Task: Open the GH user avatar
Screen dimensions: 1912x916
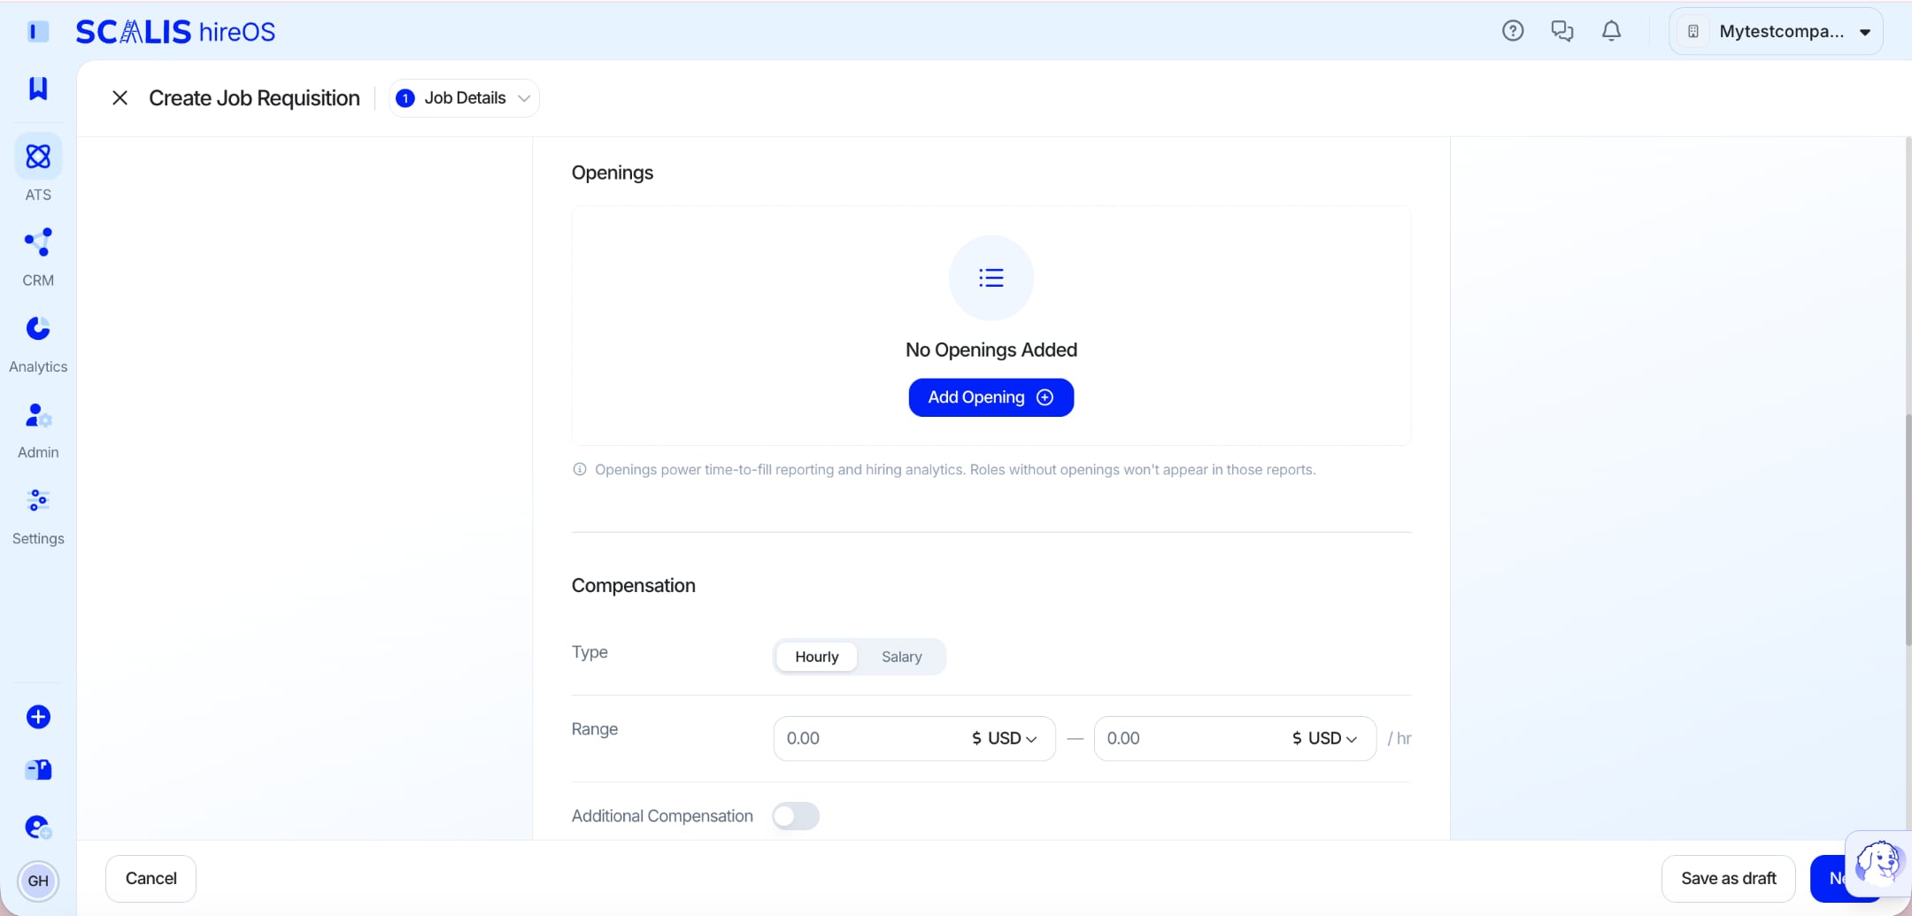Action: pyautogui.click(x=38, y=881)
